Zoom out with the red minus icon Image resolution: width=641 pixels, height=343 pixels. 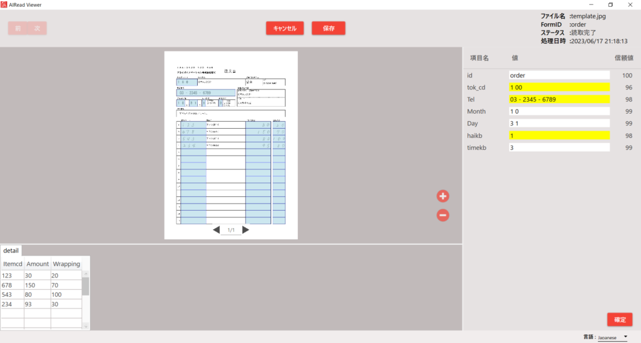point(443,216)
